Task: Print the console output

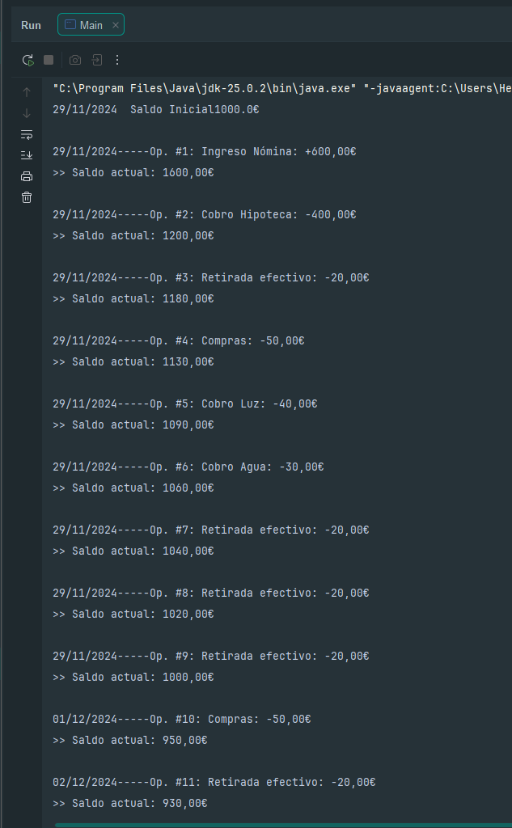Action: 27,176
